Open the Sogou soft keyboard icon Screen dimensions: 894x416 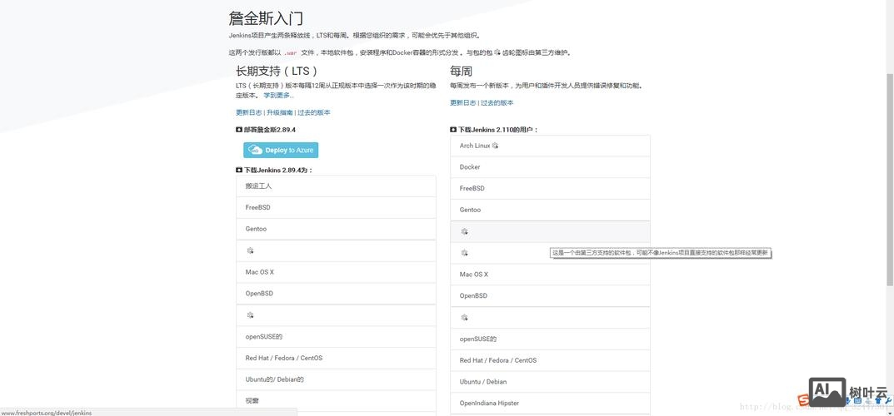859,401
